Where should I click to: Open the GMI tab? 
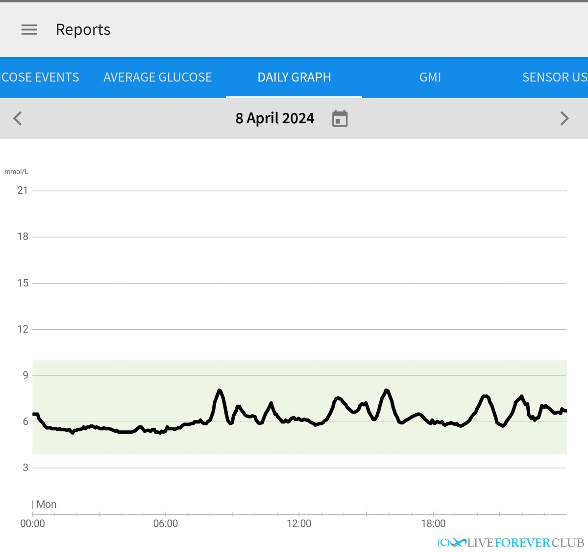tap(430, 78)
